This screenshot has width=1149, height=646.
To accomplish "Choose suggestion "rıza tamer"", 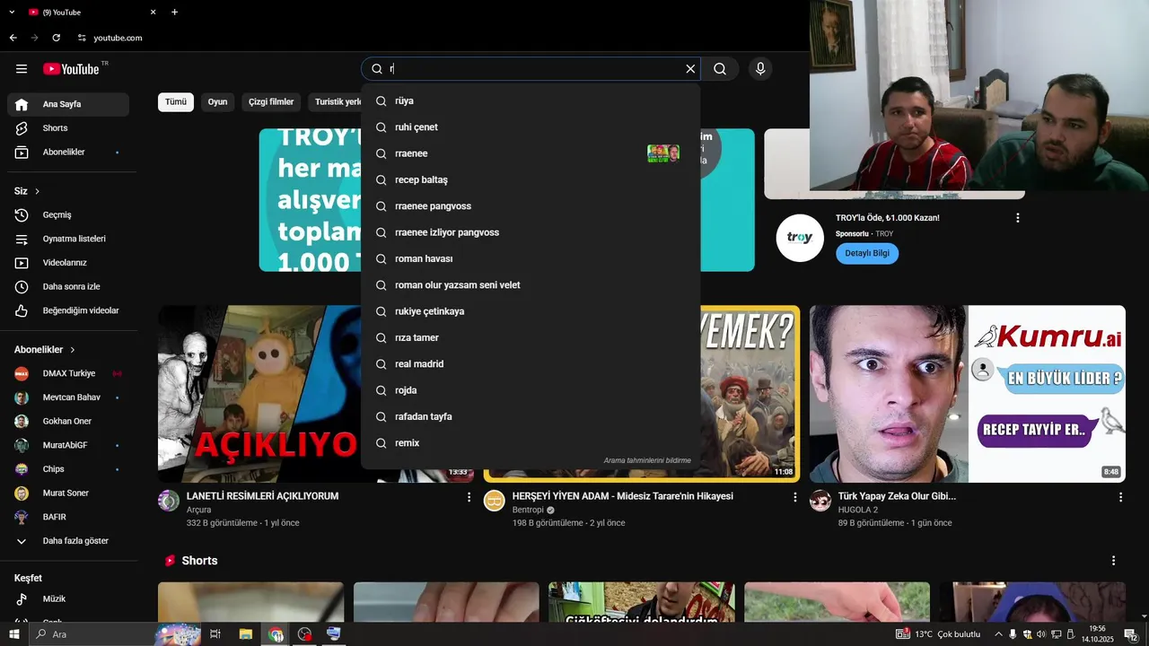I will click(531, 338).
